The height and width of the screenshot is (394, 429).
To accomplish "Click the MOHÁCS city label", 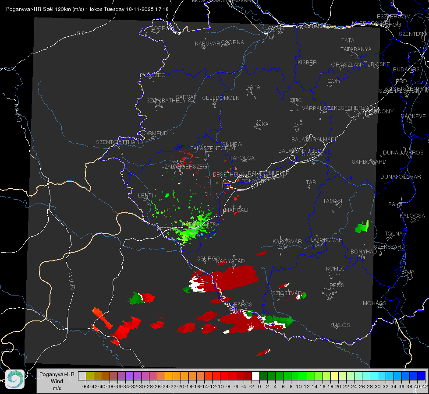I will [375, 303].
